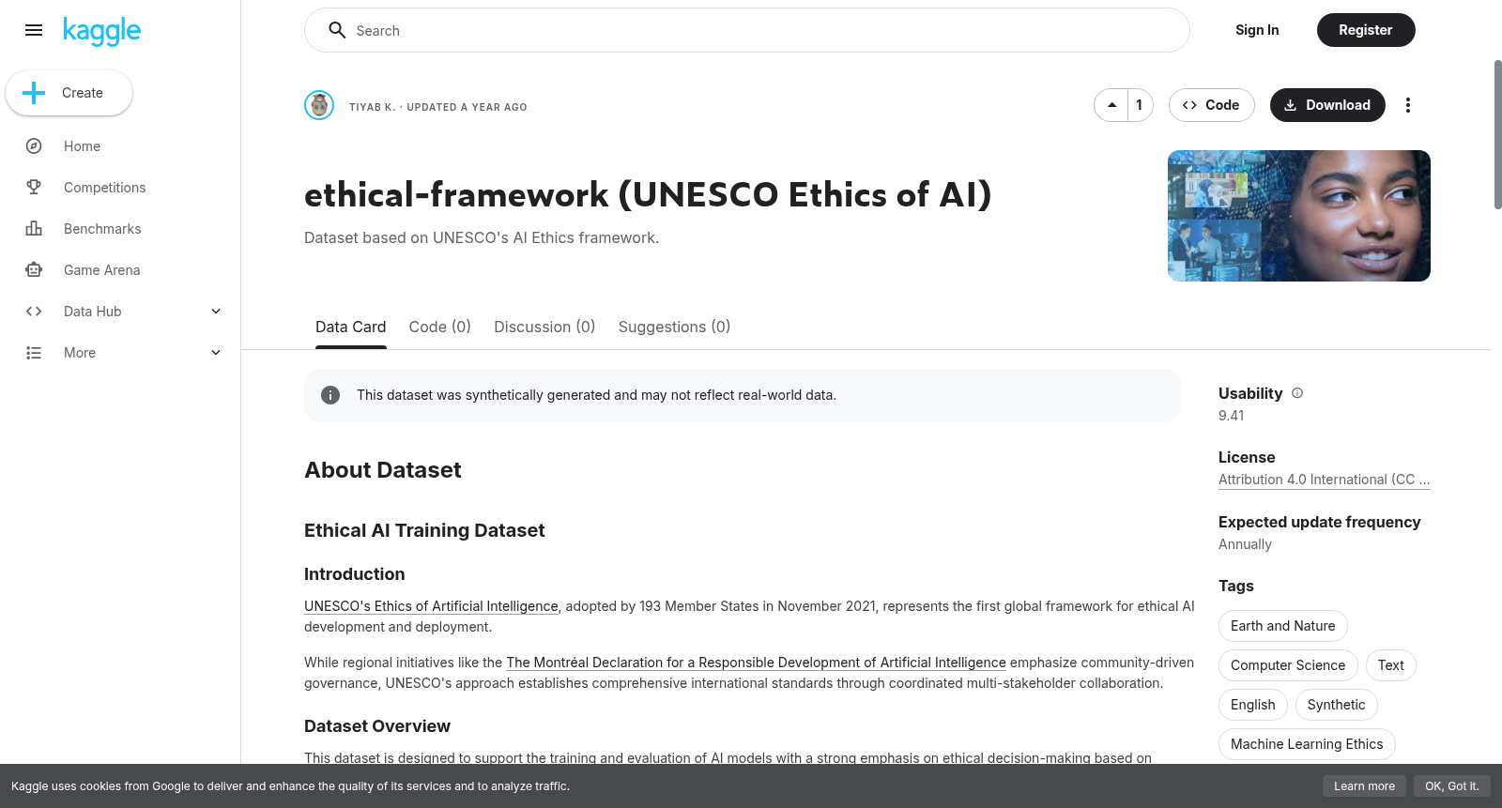This screenshot has width=1502, height=808.
Task: Open the three-dot more options menu
Action: pos(1407,105)
